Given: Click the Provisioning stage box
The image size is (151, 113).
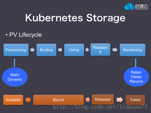Looking at the screenshot, I should point(16,50).
